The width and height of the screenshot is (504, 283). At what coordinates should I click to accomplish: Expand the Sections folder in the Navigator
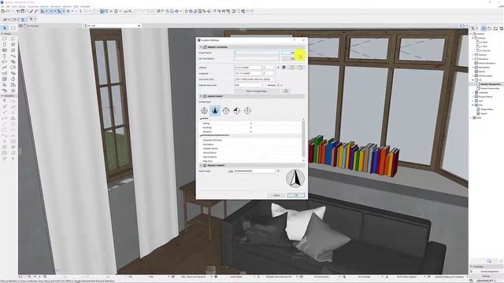tap(473, 55)
